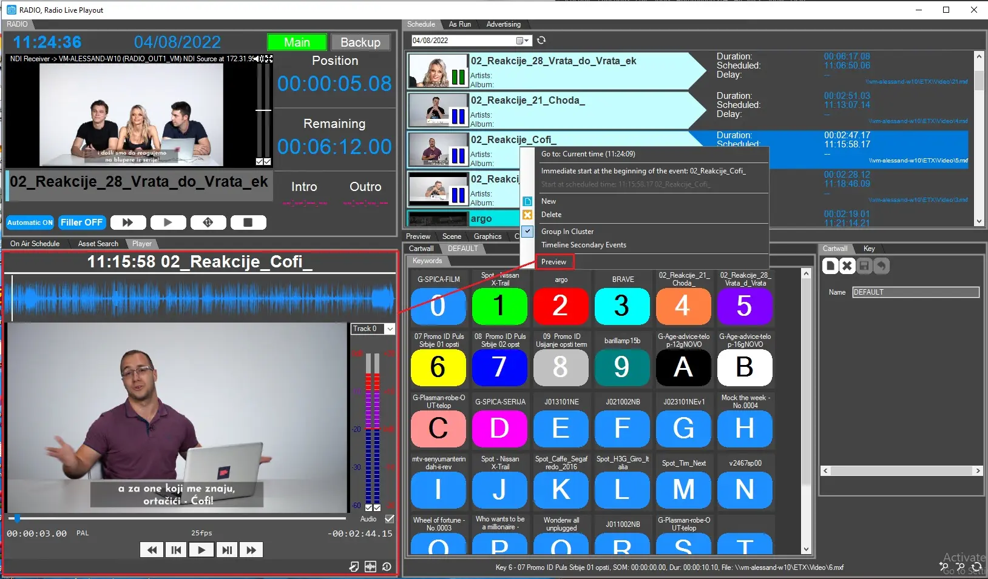Click the preview player seek slider
Screen dimensions: 988x579
[176, 518]
